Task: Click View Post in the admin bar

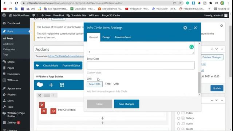Action: pyautogui.click(x=58, y=15)
